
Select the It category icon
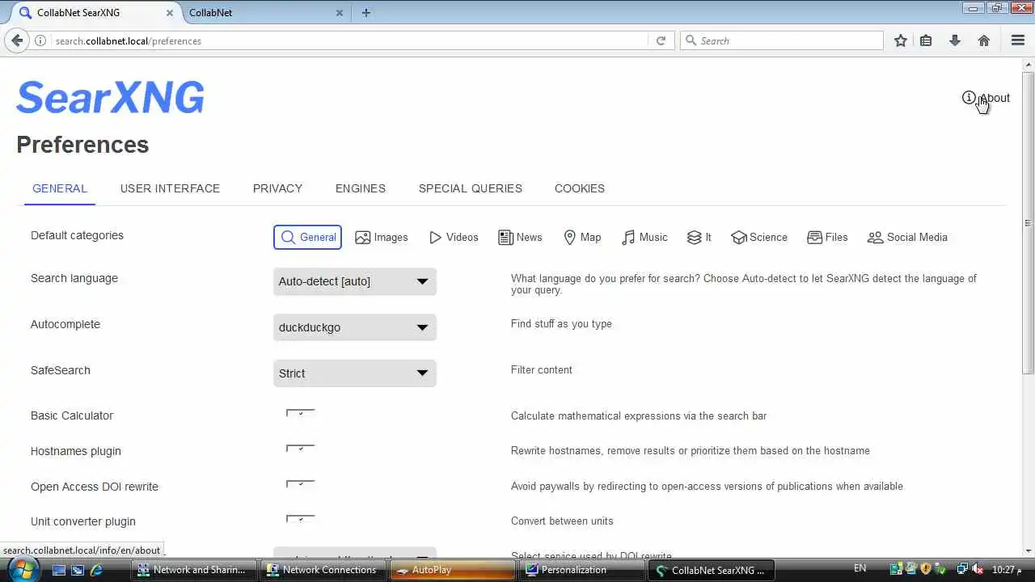coord(694,238)
